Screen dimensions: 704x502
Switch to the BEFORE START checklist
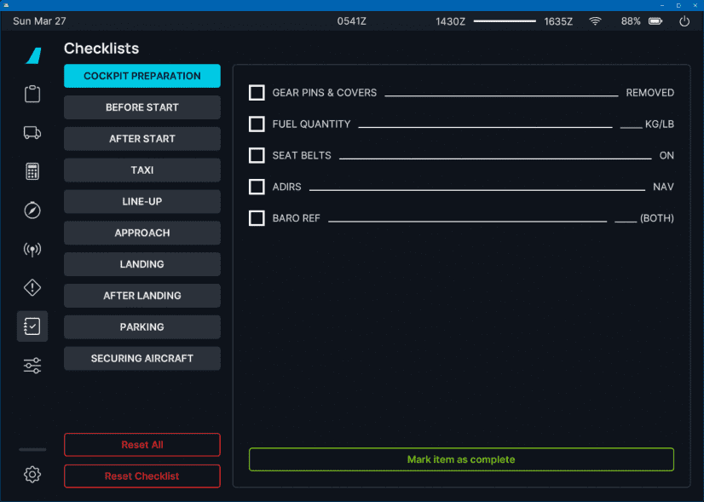tap(142, 107)
